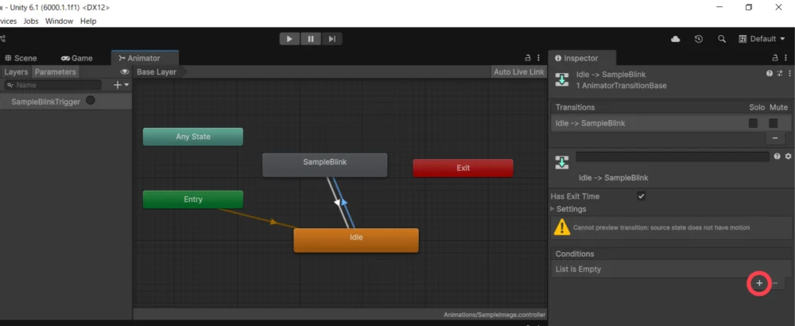Mute the Idle -> SampleBlink transition
Viewport: 795px width, 326px height.
pos(773,123)
